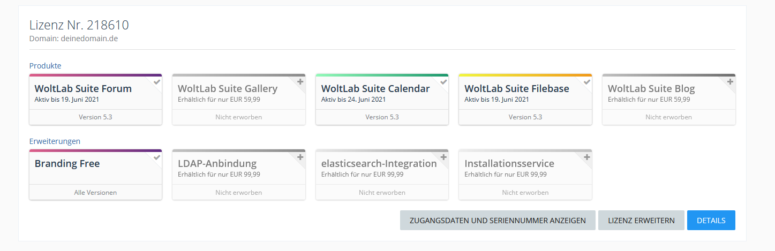Click the plus icon on LDAP-Anbindung card
Image resolution: width=775 pixels, height=251 pixels.
300,157
